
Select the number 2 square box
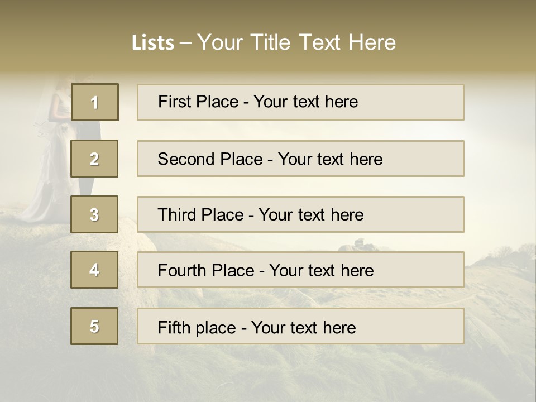(94, 159)
